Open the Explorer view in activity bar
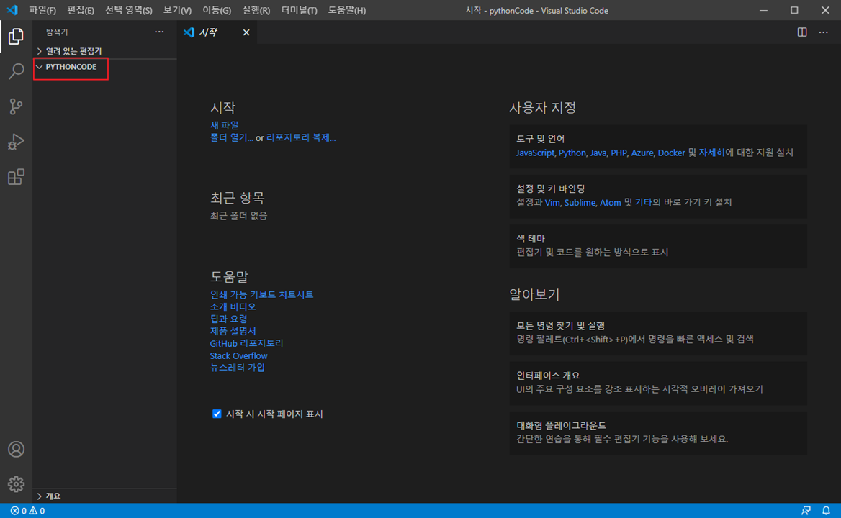841x518 pixels. coord(16,37)
